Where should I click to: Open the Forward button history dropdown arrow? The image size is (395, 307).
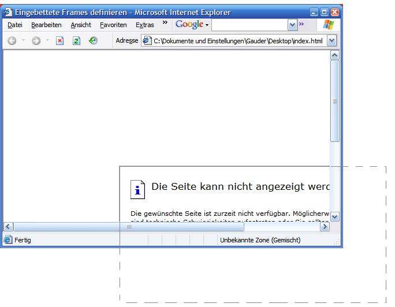(x=47, y=40)
